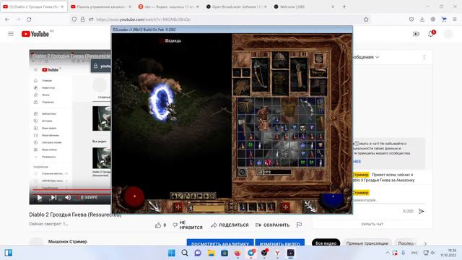This screenshot has height=260, width=462.
Task: Send chat message with arrow icon
Action: point(422,211)
